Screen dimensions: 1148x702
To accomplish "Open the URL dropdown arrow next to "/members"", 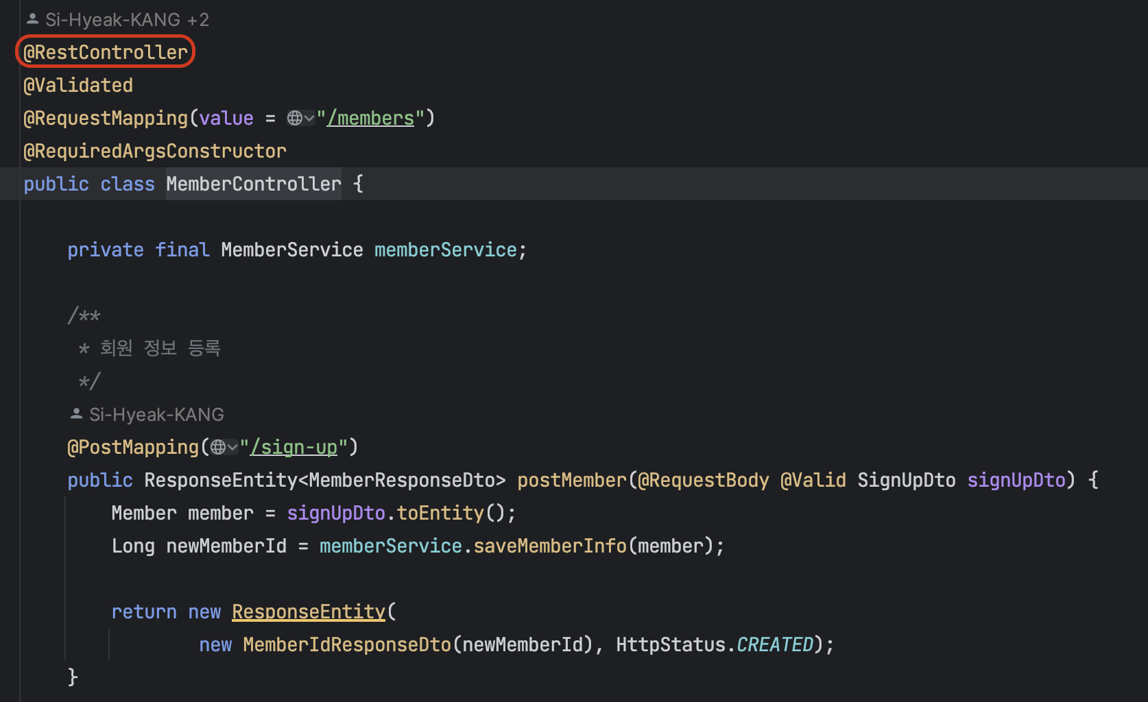I will click(x=309, y=118).
